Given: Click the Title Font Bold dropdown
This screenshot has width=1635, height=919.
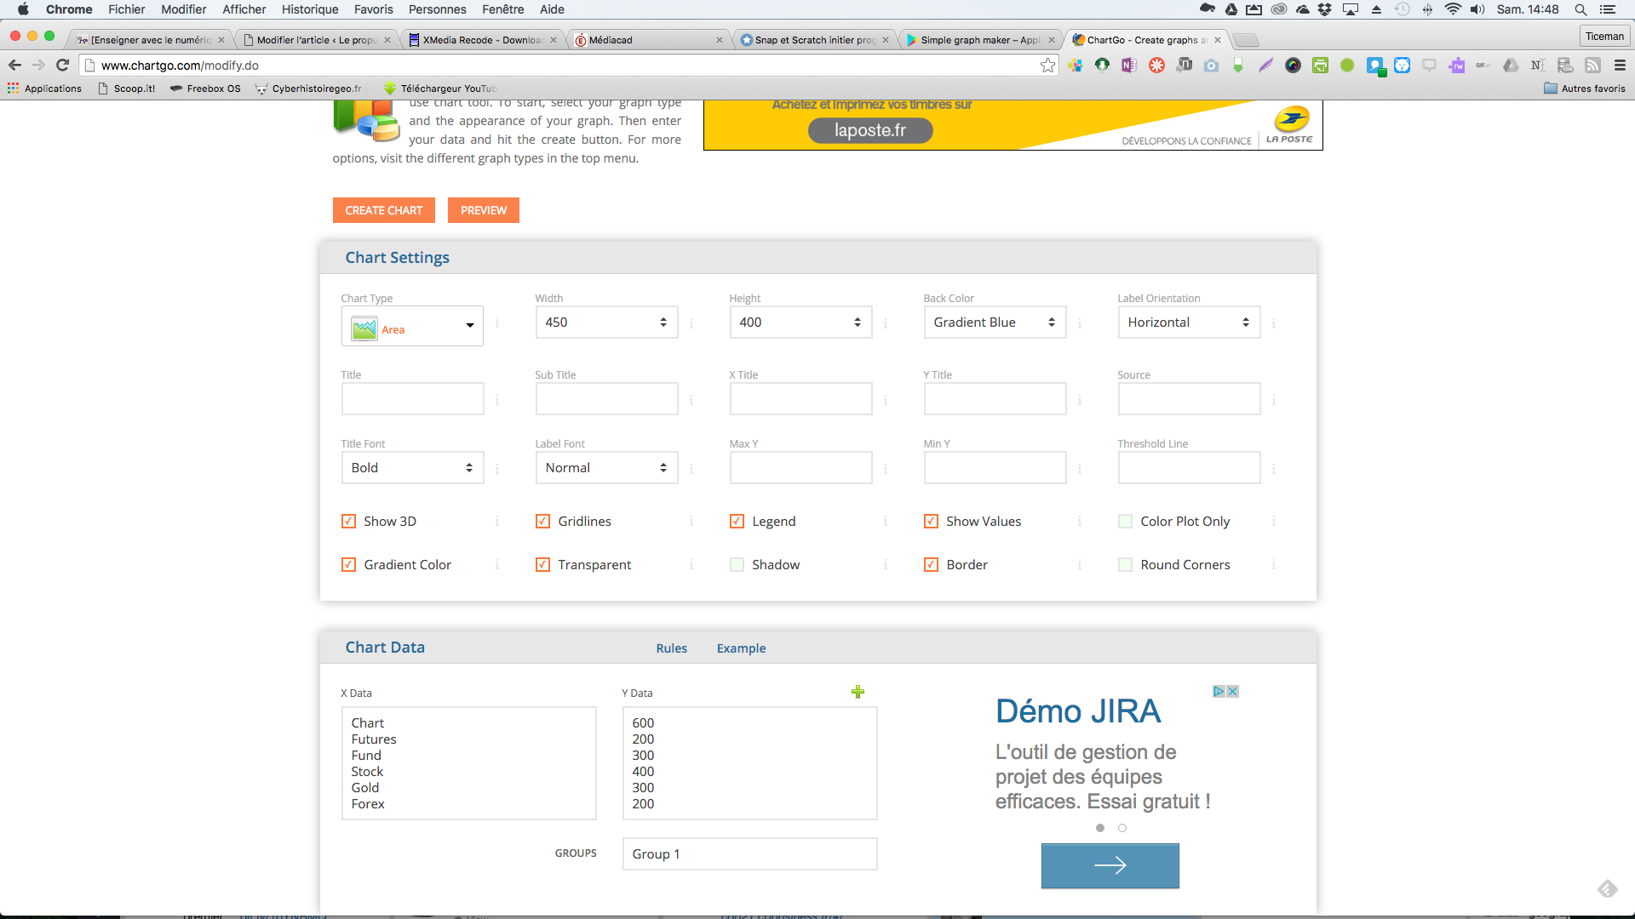Looking at the screenshot, I should [x=412, y=468].
